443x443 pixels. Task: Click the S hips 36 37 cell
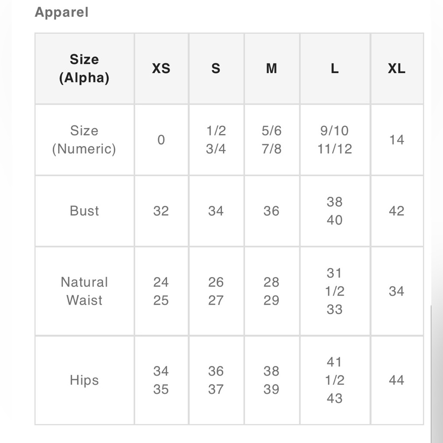click(216, 380)
